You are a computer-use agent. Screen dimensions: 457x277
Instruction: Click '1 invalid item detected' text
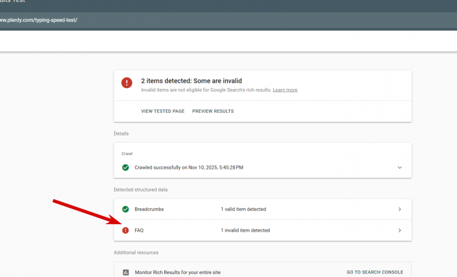point(245,231)
